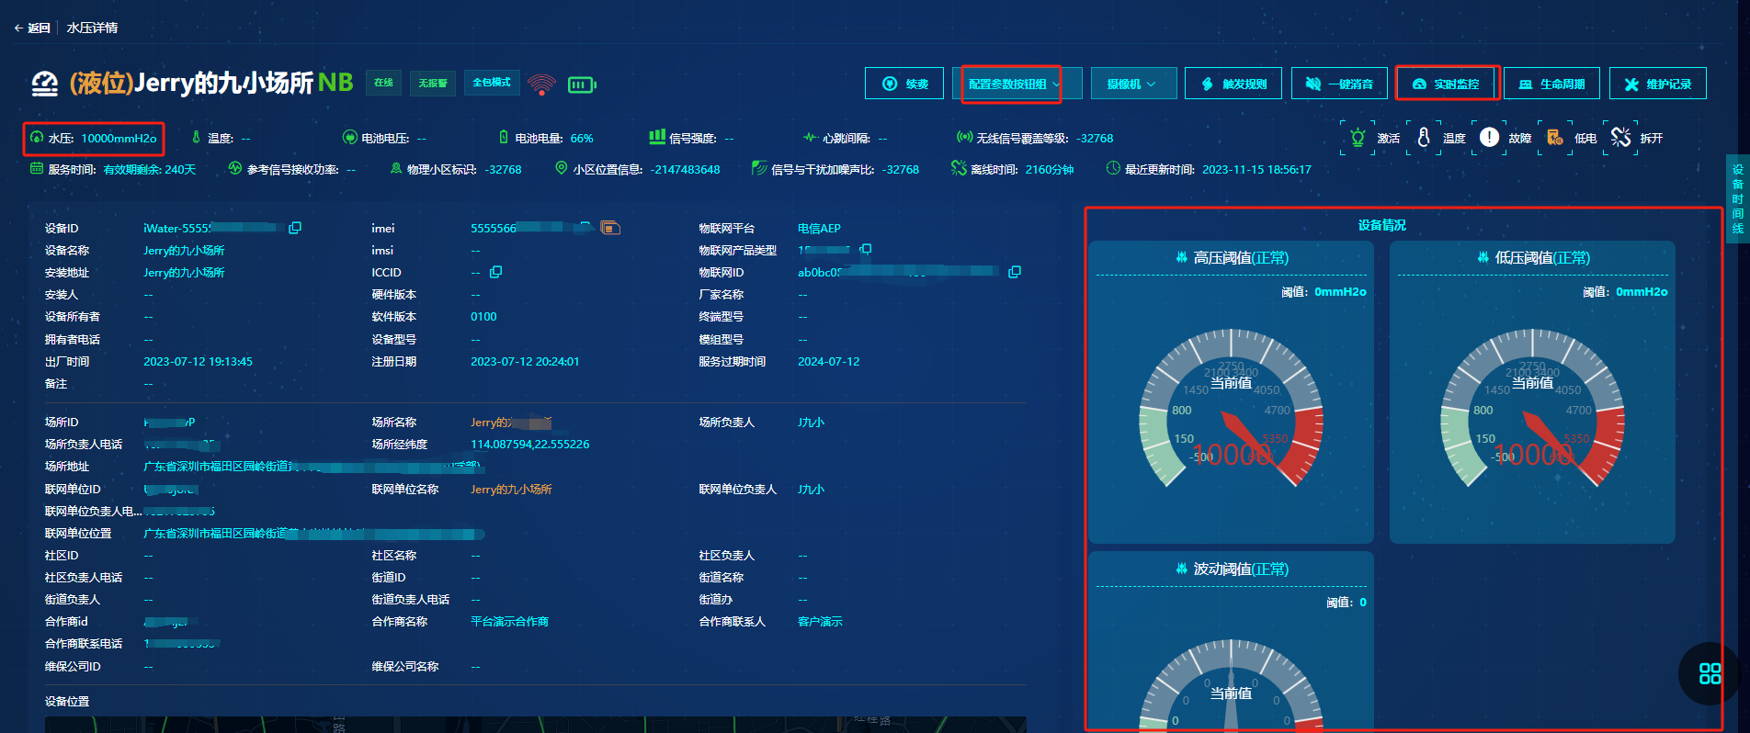Click the 物理小区标识 icon
The image size is (1750, 733).
tap(396, 169)
